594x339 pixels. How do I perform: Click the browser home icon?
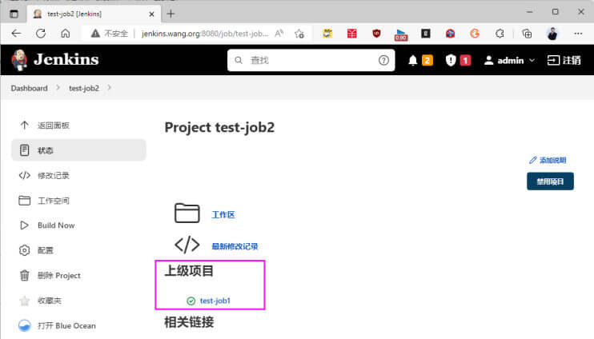[65, 34]
